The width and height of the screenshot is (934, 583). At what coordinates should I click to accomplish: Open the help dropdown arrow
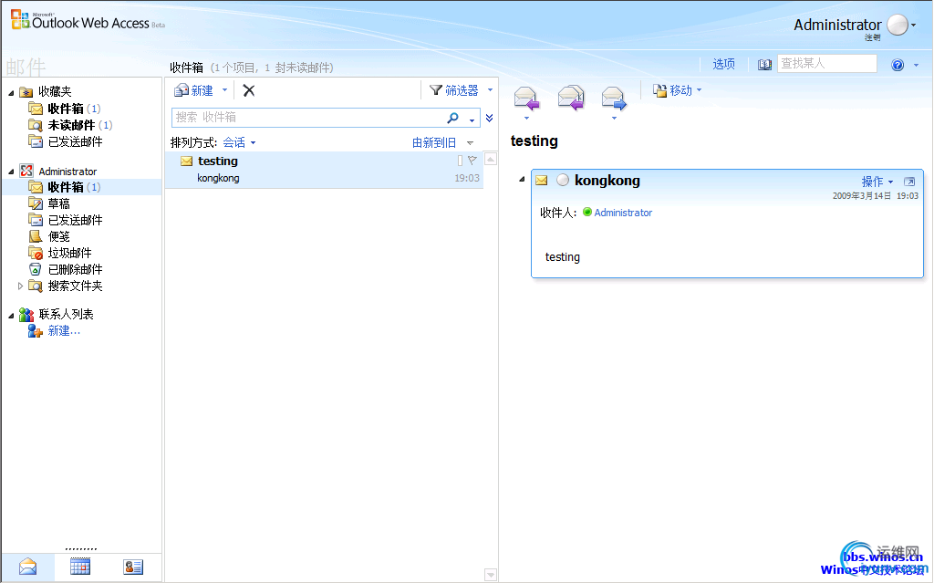916,65
